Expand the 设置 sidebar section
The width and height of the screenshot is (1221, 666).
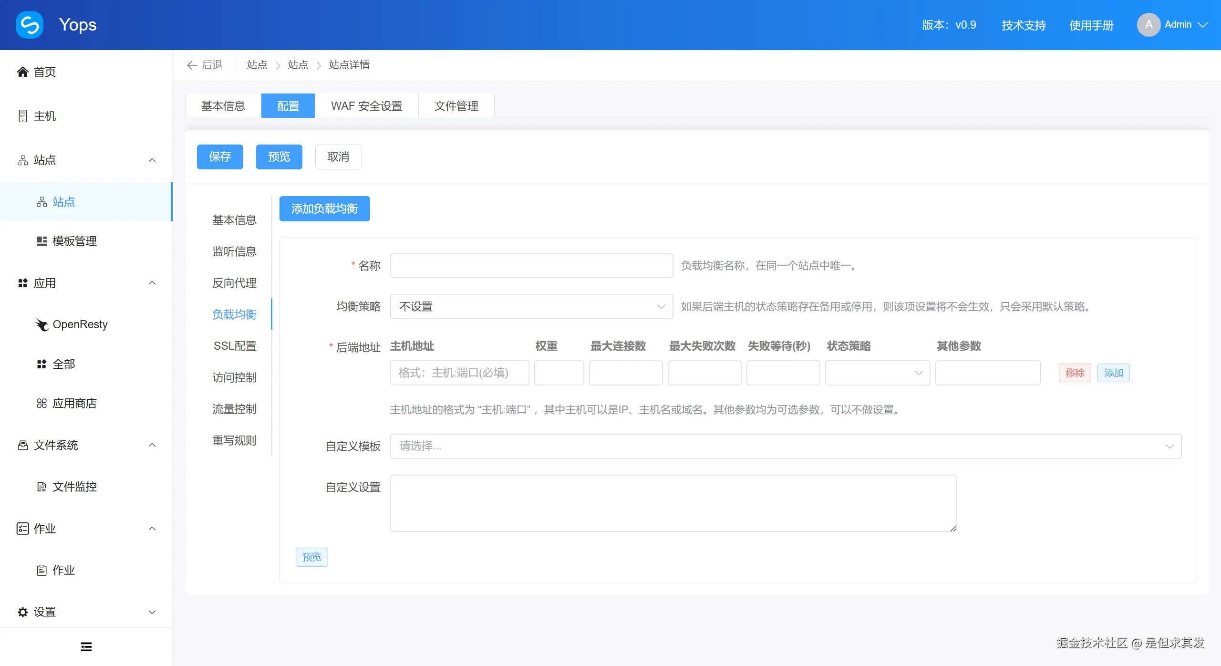pyautogui.click(x=152, y=612)
